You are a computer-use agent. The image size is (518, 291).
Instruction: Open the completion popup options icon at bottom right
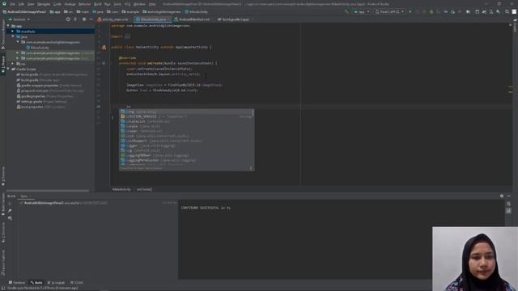[x=251, y=168]
